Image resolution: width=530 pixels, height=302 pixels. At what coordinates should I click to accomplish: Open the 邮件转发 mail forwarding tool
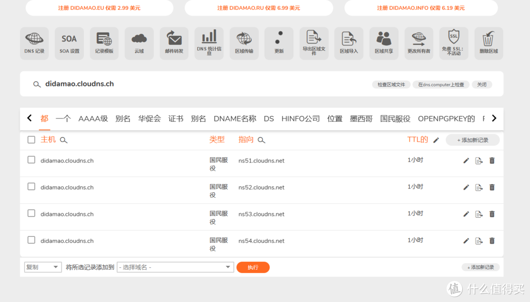[x=174, y=43]
